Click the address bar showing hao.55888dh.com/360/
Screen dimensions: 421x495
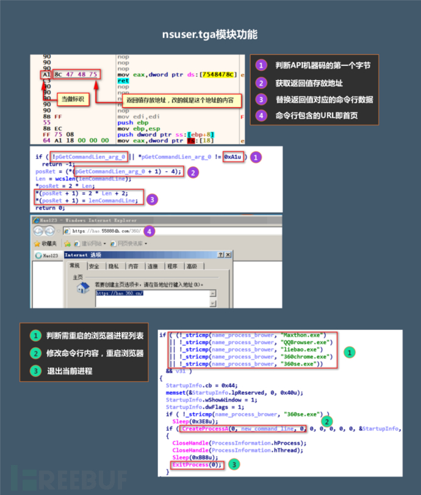(173, 231)
